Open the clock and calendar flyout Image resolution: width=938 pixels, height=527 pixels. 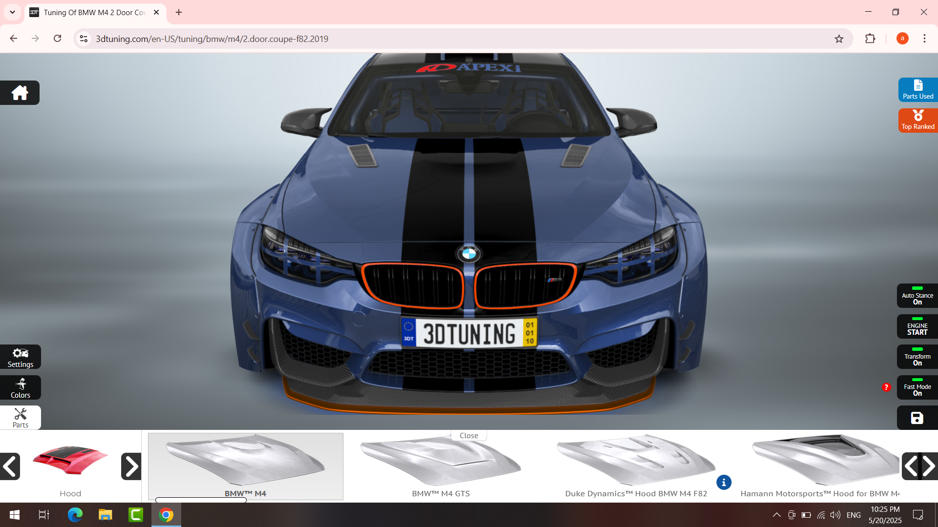coord(885,515)
